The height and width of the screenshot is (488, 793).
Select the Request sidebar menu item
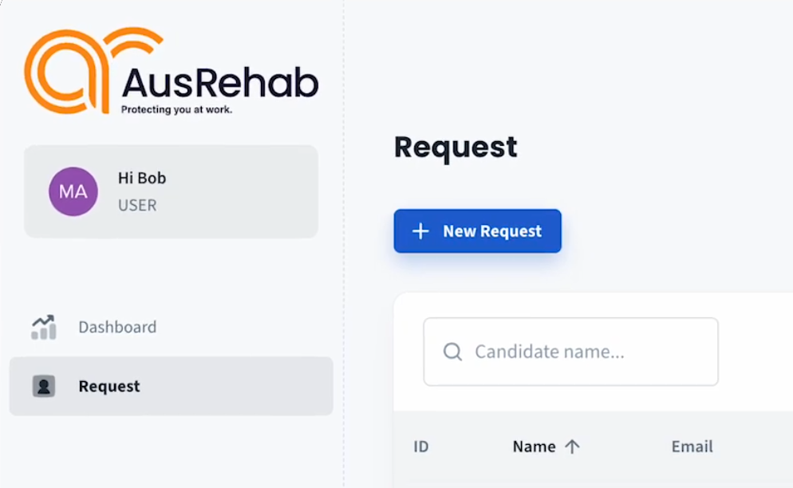[109, 387]
